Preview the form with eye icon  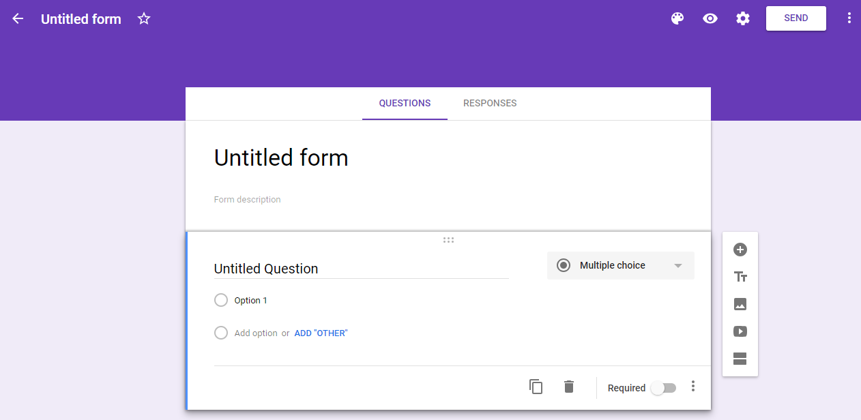pos(710,18)
